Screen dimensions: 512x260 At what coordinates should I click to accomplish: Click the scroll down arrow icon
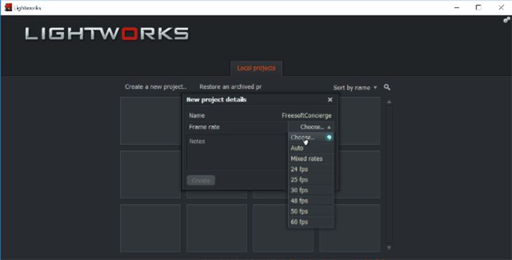tap(389, 248)
